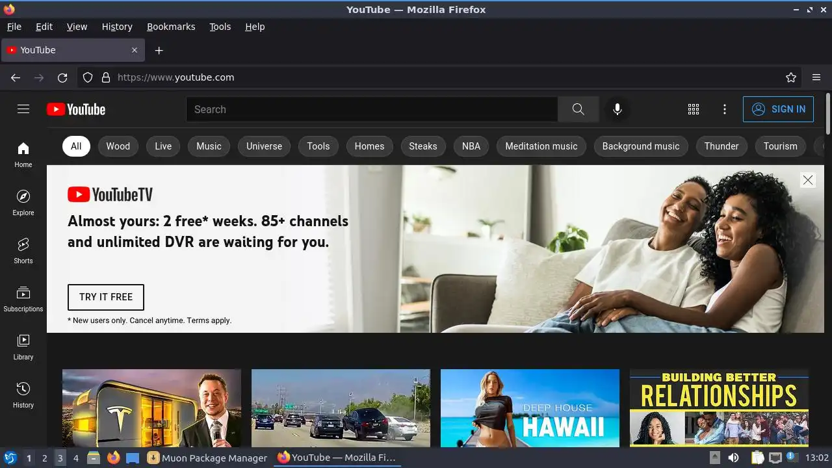
Task: Open a new tab
Action: pos(159,50)
